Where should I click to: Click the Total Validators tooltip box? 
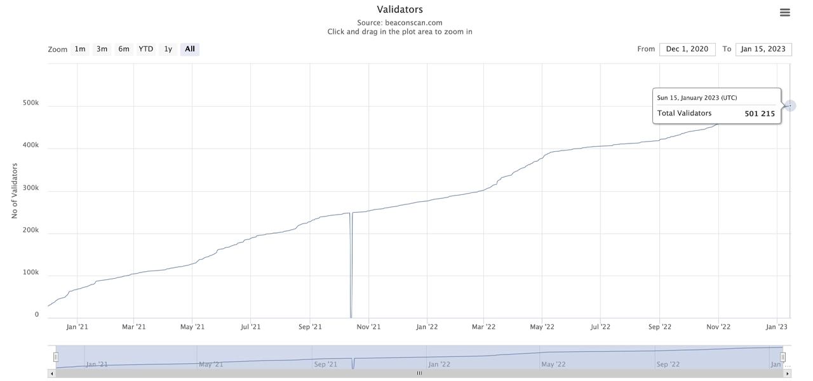point(716,105)
